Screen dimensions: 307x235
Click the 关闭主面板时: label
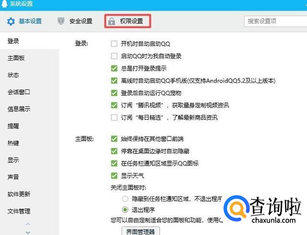[x=128, y=188]
